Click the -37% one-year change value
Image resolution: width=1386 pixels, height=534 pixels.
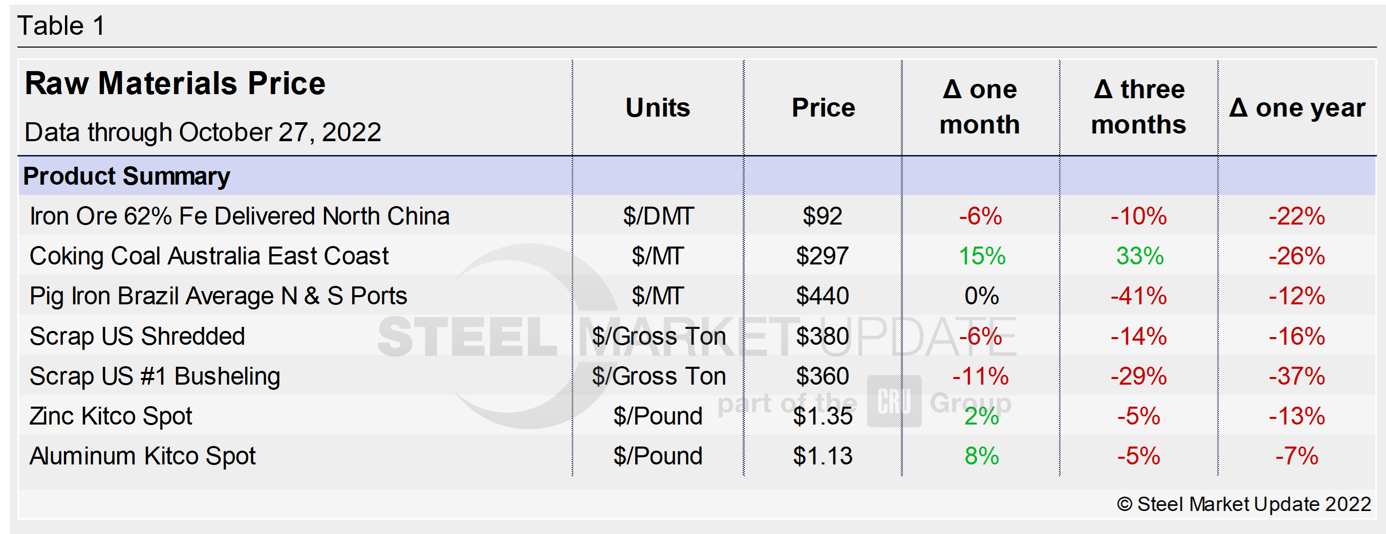pos(1296,376)
